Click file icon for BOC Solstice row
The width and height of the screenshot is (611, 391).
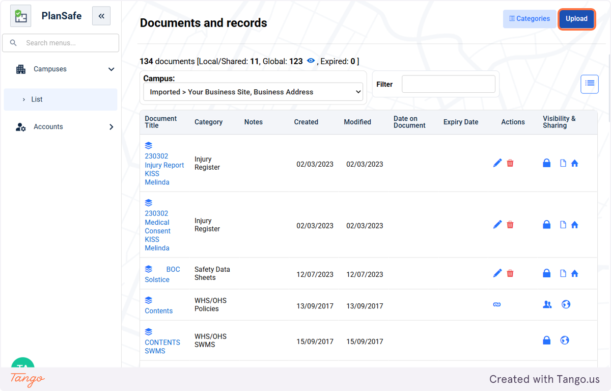(x=563, y=273)
